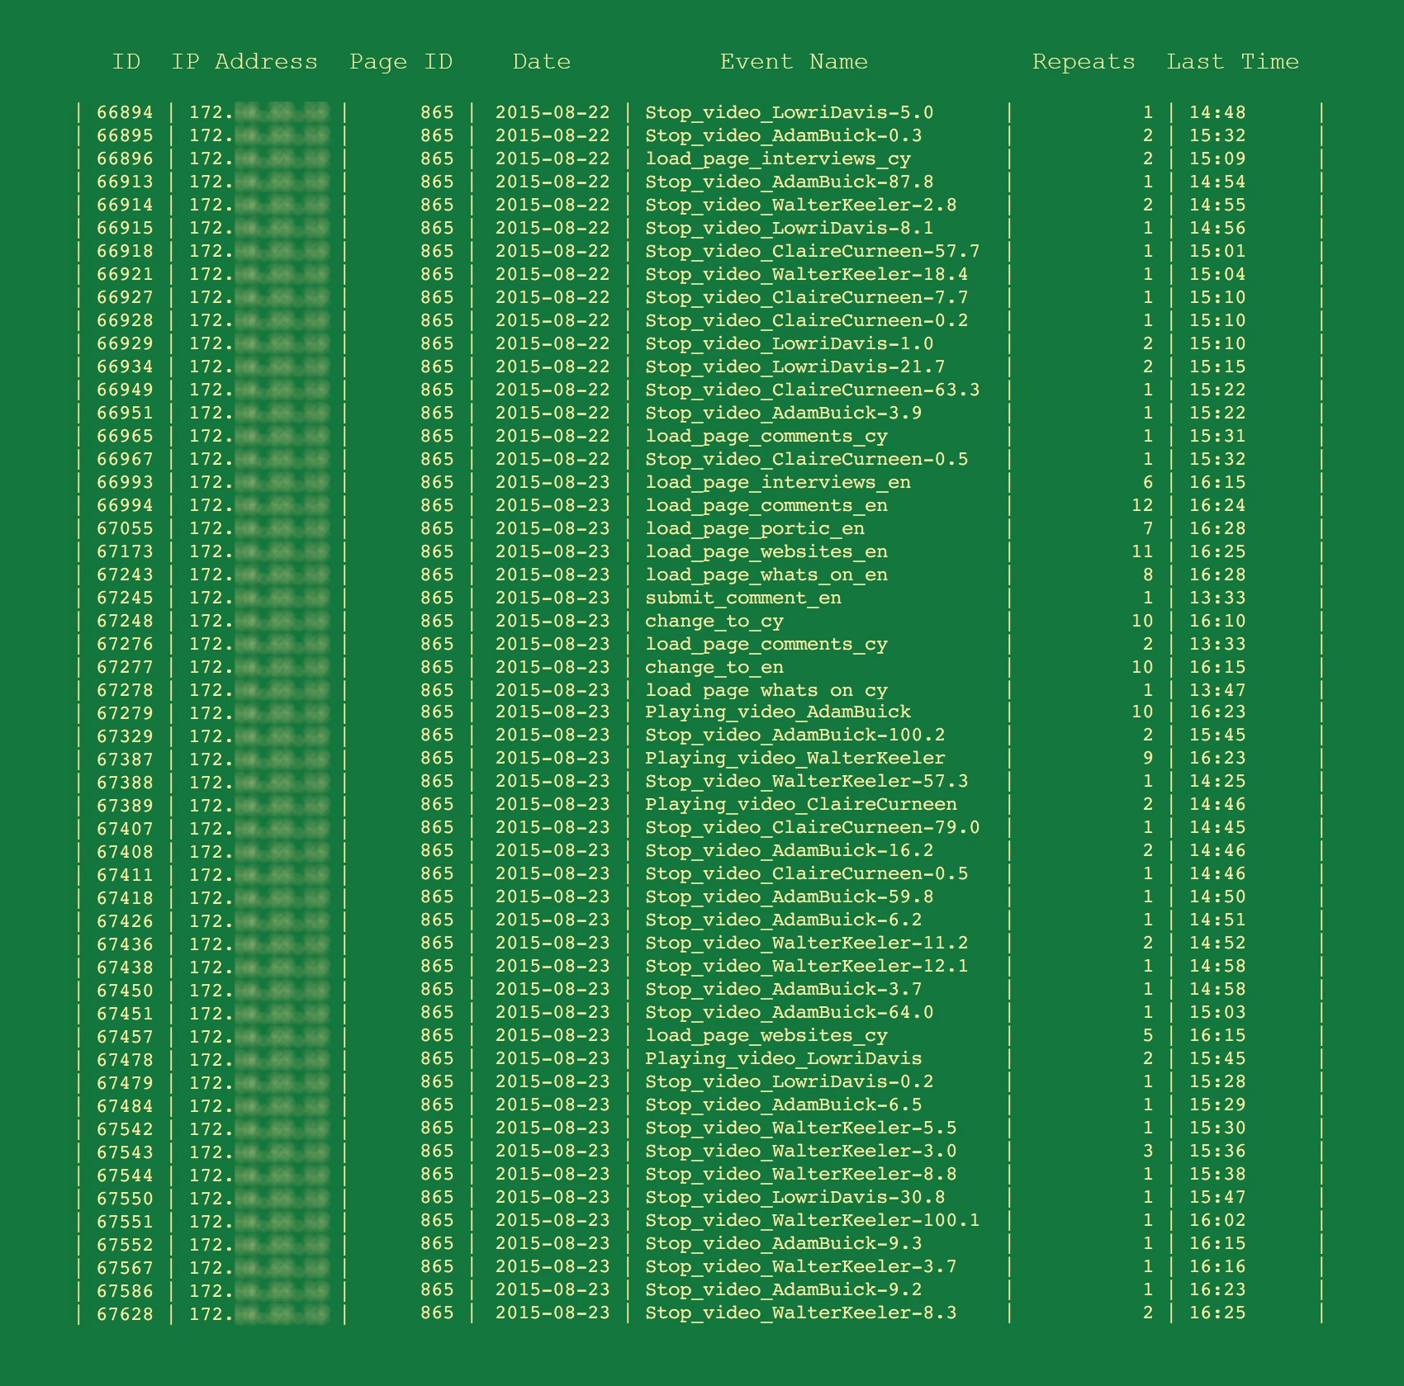Click the Stop_video_AdamBuick-100.2 event
This screenshot has width=1404, height=1386.
794,735
